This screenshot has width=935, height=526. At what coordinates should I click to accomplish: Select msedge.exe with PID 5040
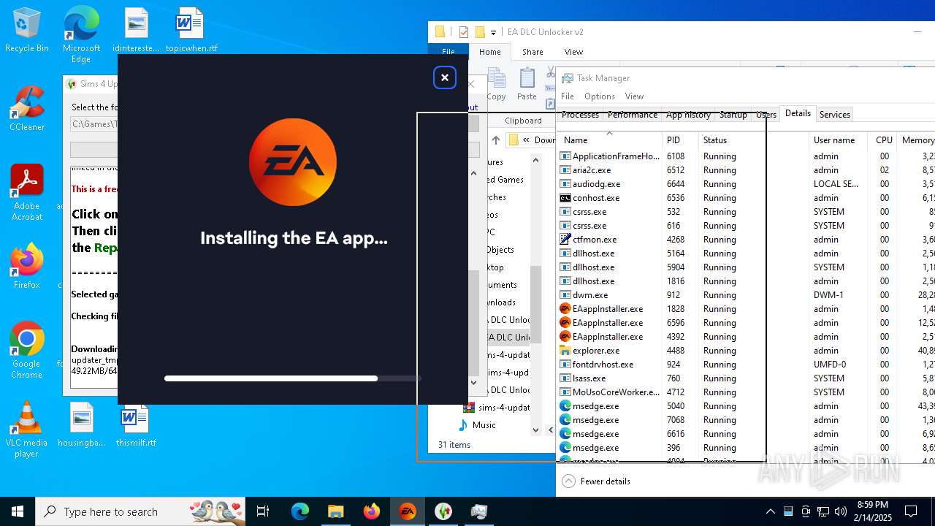click(745, 406)
